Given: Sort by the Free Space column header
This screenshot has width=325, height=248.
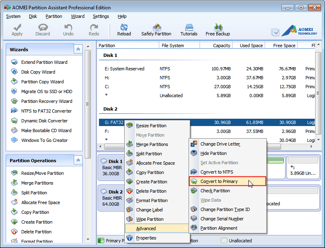Looking at the screenshot, I should 281,45.
